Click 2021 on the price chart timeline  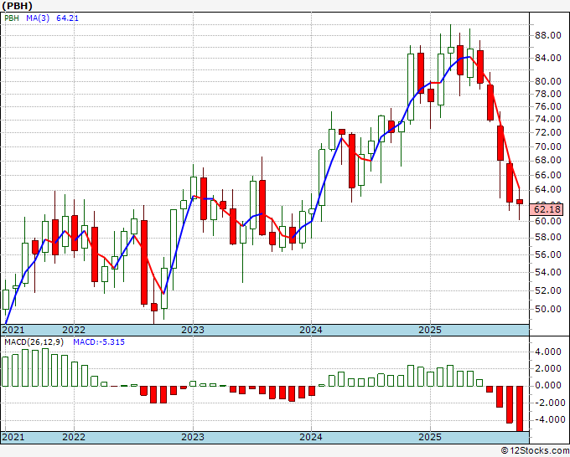click(x=13, y=331)
